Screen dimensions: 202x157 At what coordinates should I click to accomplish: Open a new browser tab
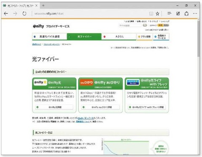click(43, 5)
